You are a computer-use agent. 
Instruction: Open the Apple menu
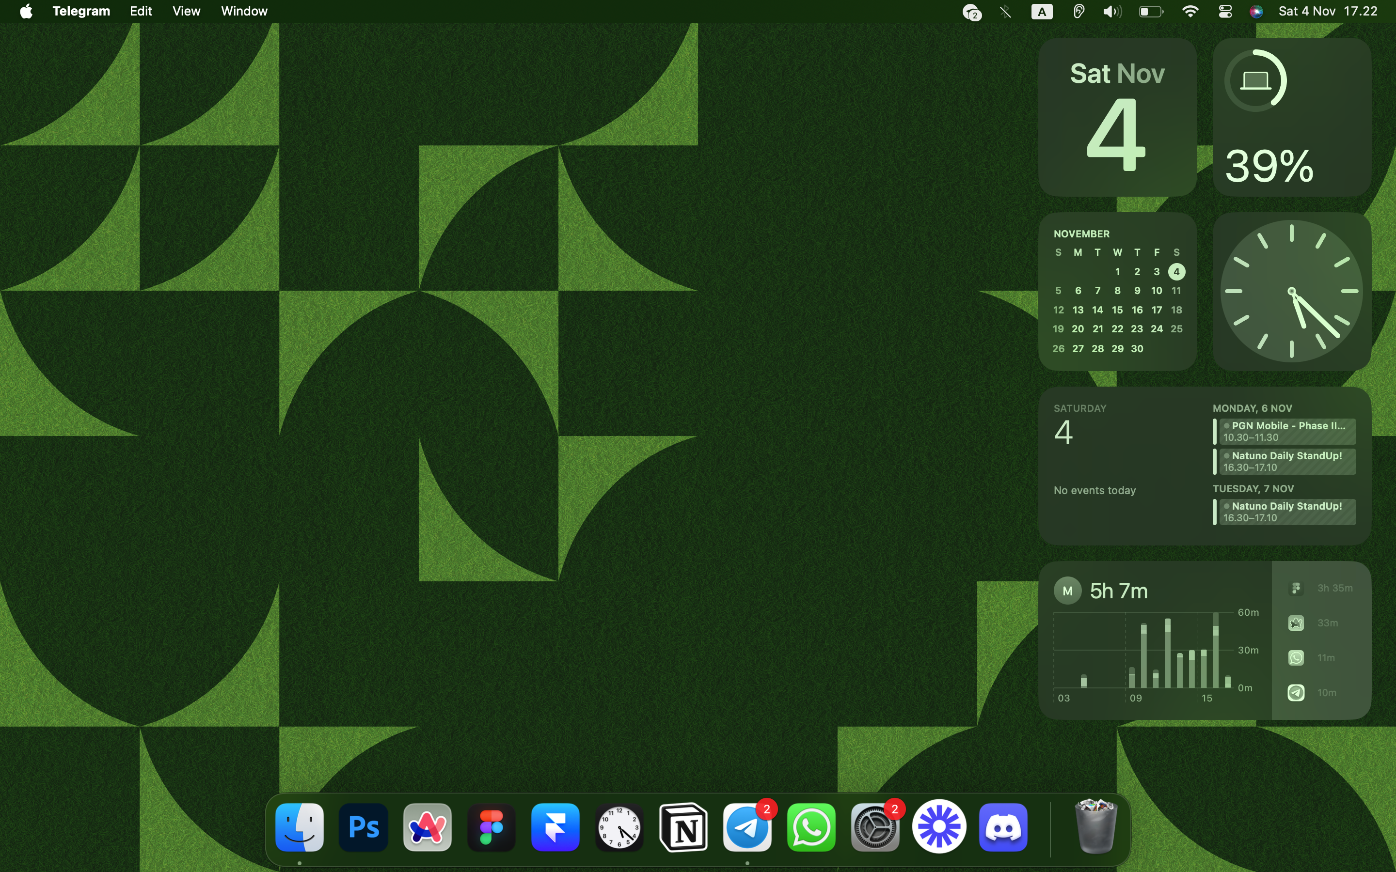(x=26, y=11)
